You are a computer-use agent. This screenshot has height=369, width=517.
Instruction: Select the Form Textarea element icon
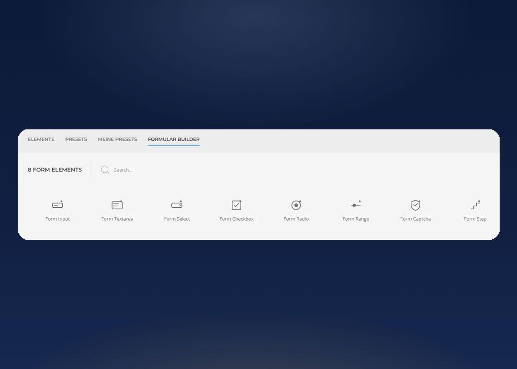[x=117, y=205]
